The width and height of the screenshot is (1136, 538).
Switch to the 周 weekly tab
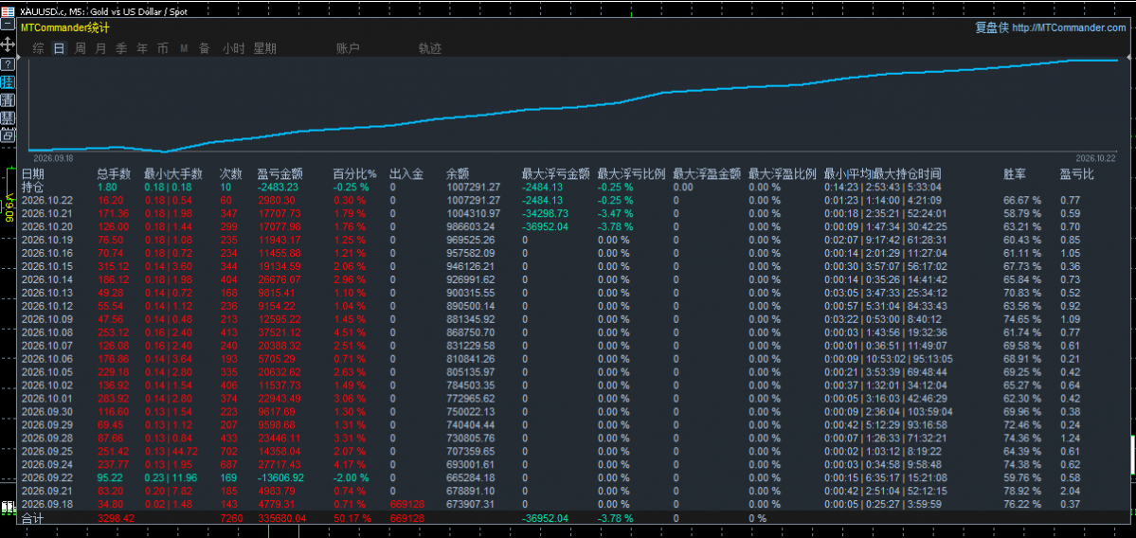pyautogui.click(x=81, y=48)
